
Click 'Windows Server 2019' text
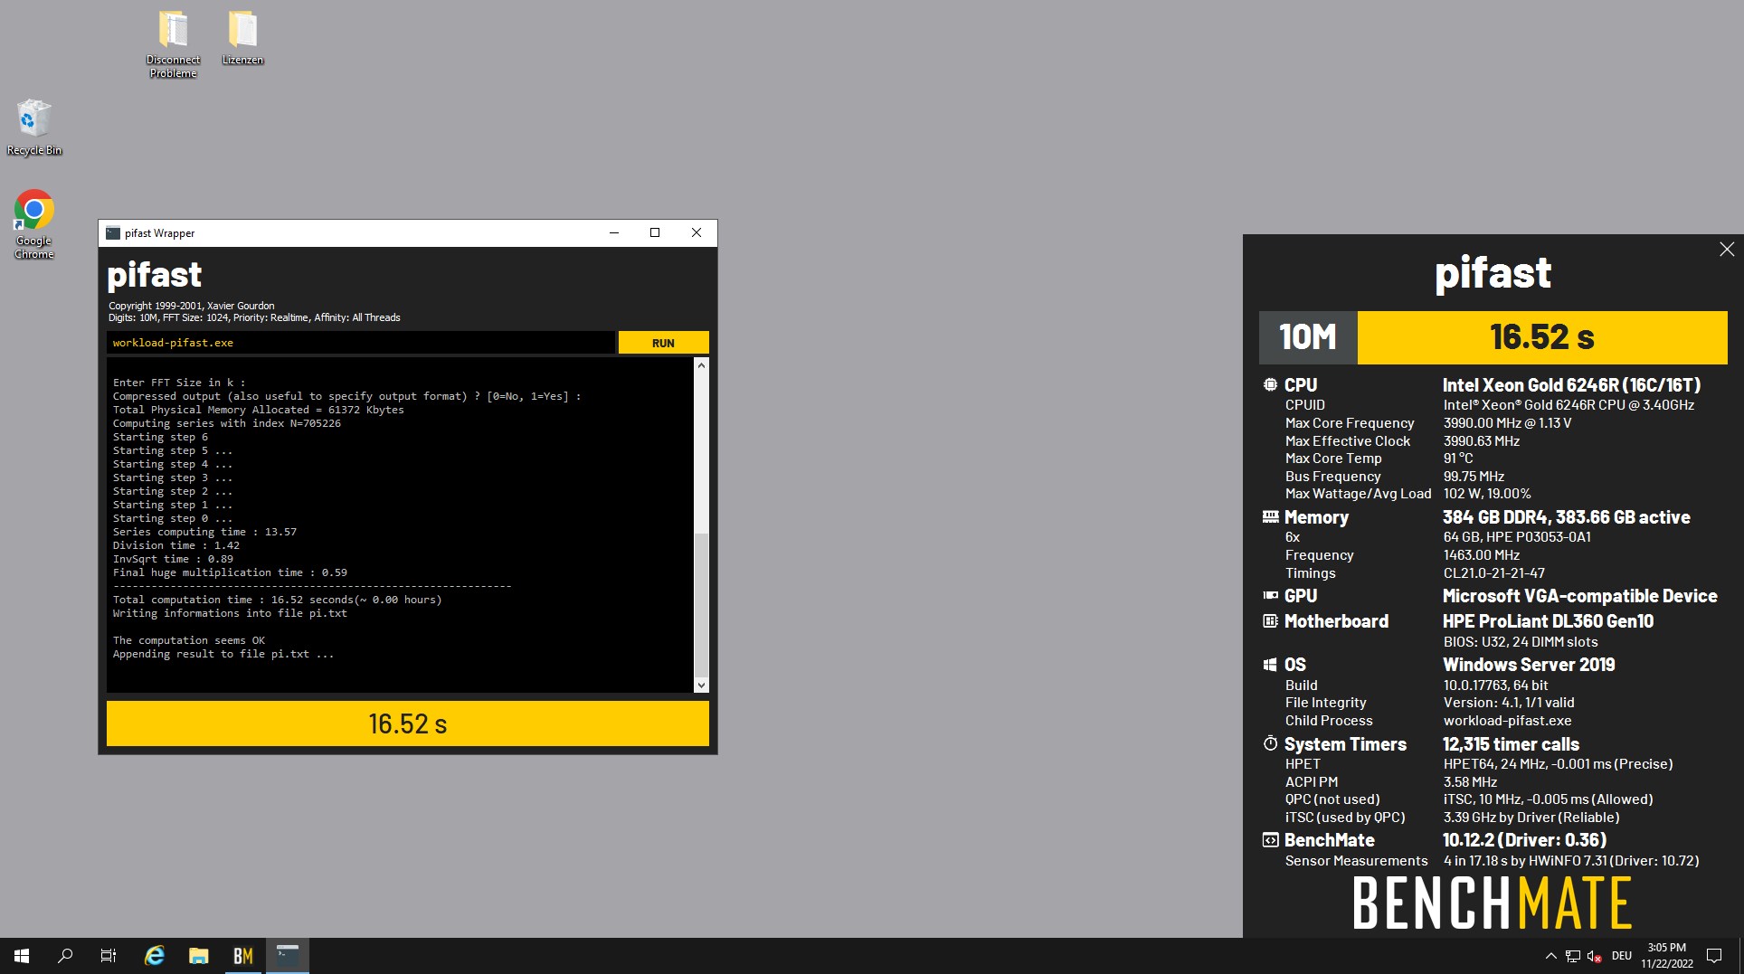pos(1529,665)
